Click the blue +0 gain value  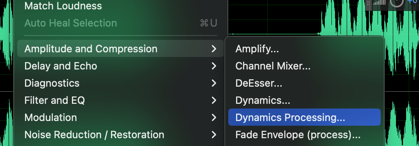coord(413,2)
